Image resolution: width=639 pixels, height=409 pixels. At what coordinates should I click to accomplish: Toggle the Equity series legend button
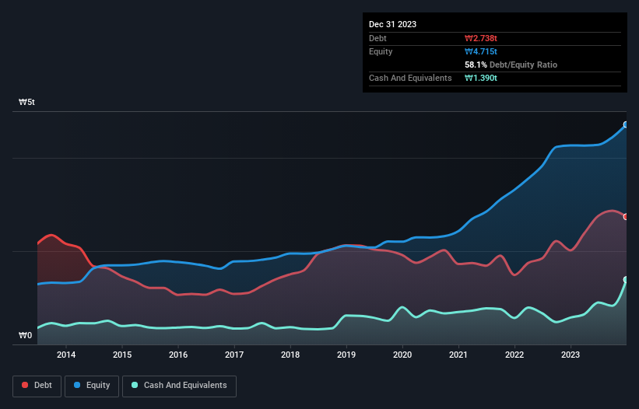[x=92, y=386]
